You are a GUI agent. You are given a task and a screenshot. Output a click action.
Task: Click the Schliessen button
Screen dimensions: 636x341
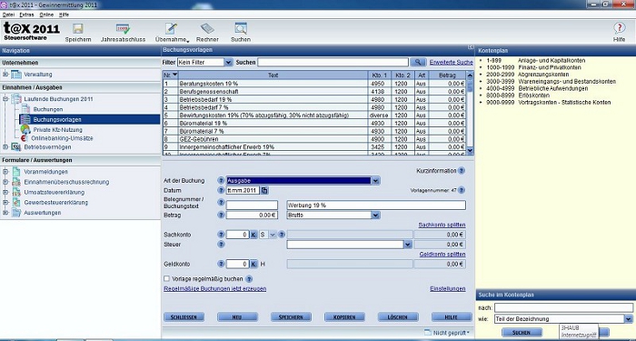184,317
